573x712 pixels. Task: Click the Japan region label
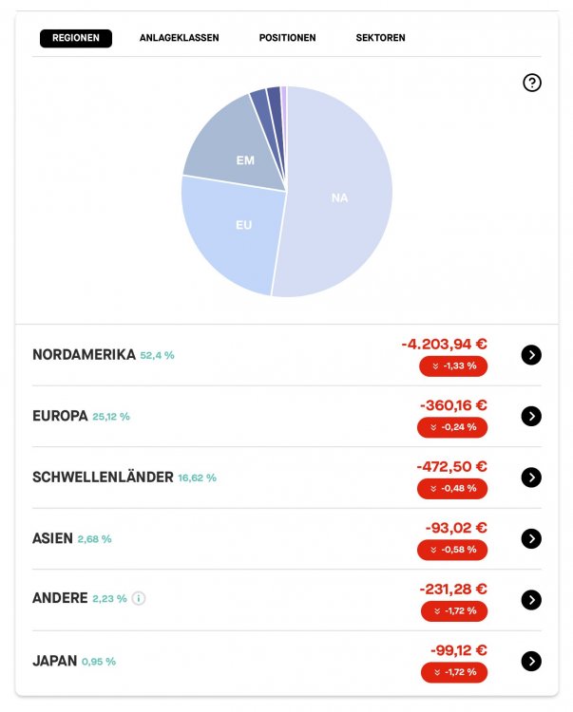click(54, 661)
